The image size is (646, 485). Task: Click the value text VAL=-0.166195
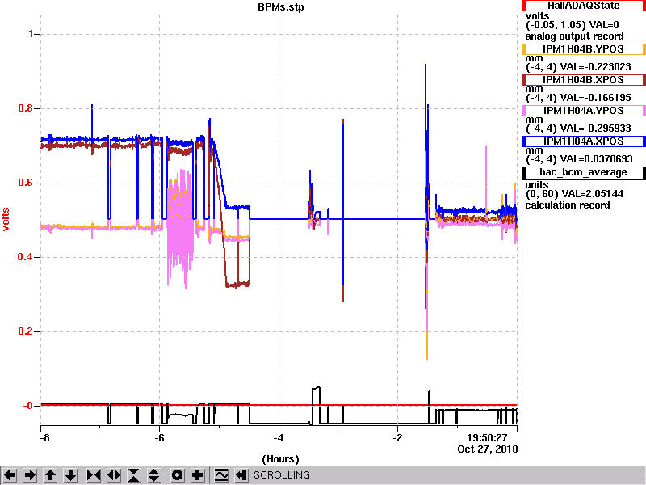pyautogui.click(x=596, y=98)
